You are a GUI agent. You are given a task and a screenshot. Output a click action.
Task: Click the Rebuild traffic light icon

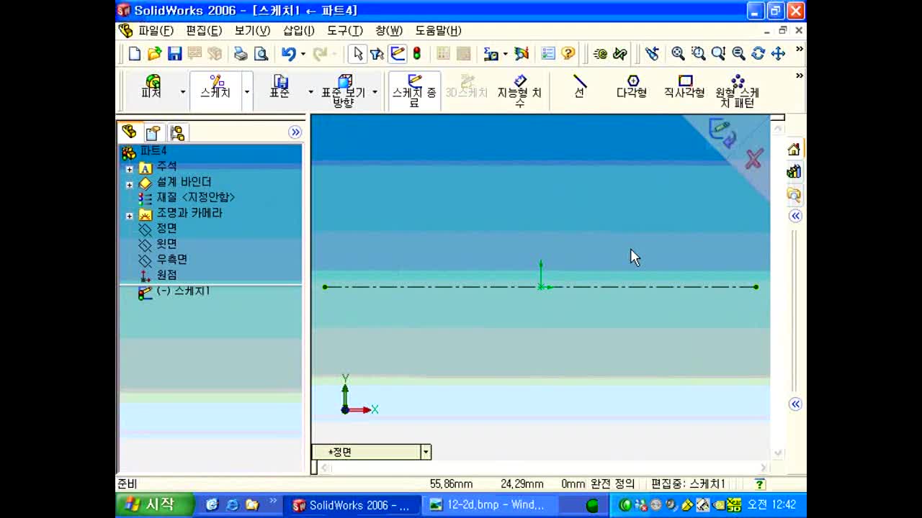coord(416,54)
